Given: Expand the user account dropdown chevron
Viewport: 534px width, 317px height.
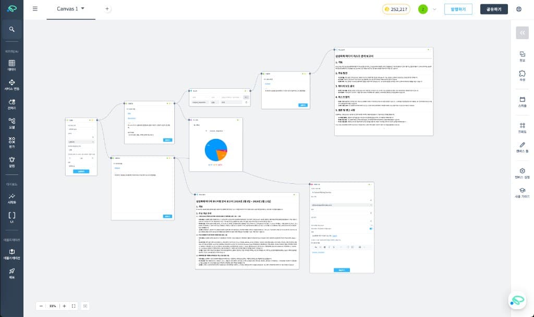Looking at the screenshot, I should click(434, 9).
